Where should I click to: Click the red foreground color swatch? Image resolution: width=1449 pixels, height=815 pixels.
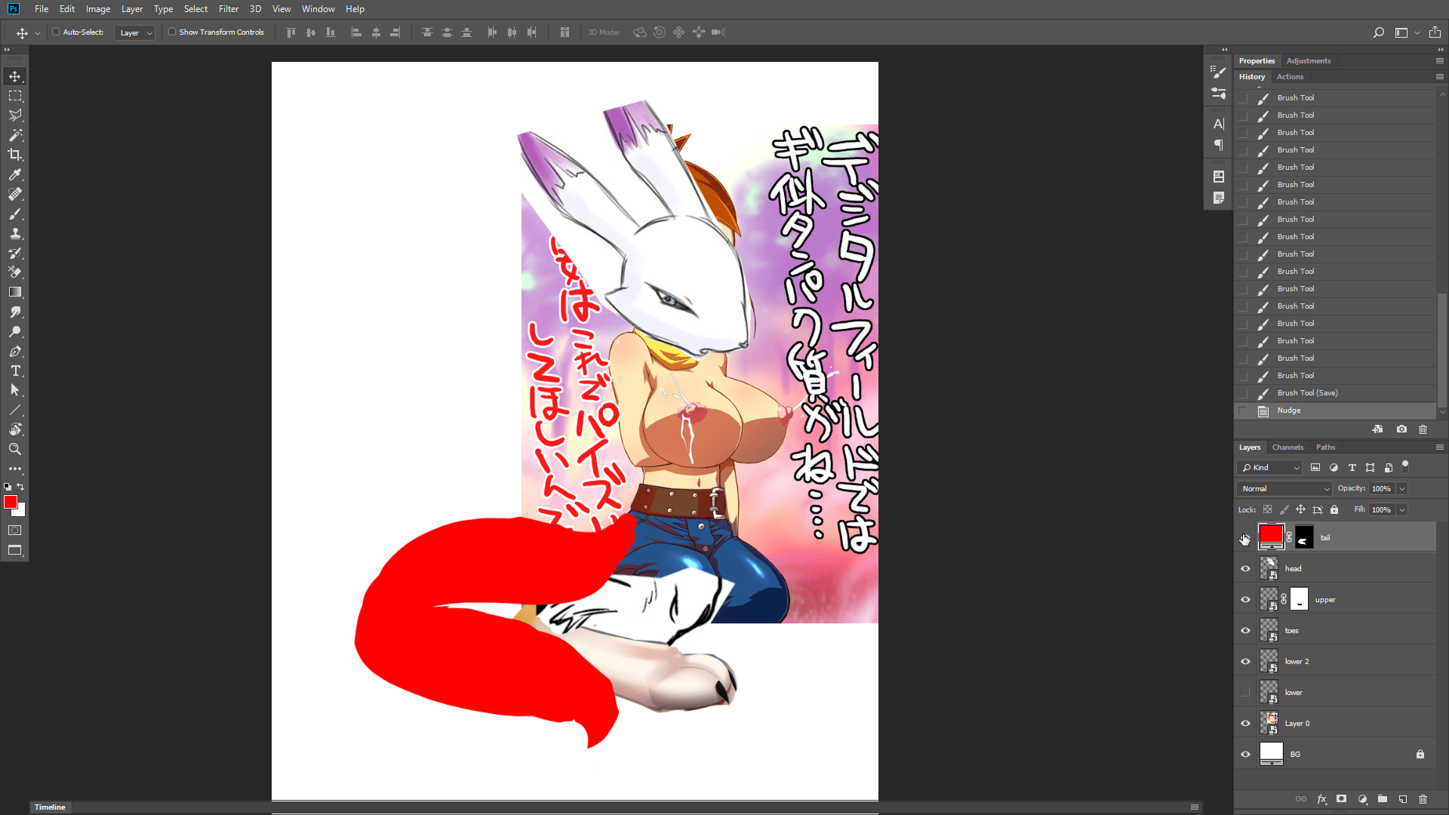point(11,503)
